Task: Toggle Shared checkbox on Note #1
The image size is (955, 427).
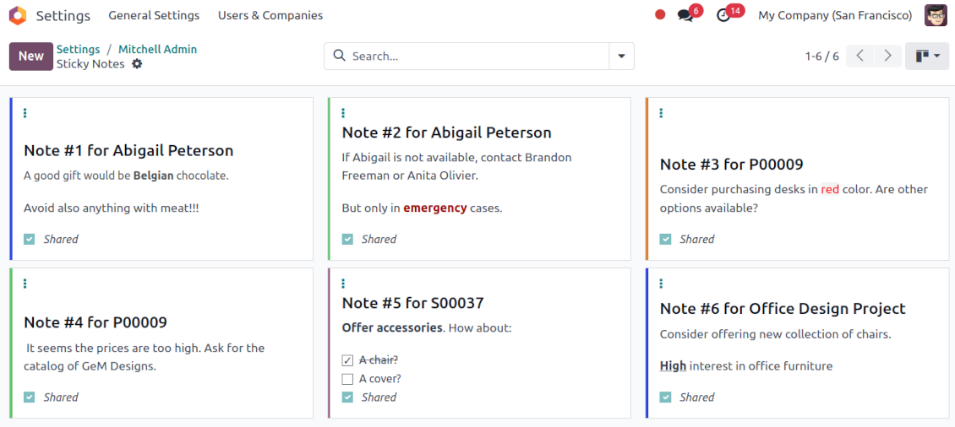Action: (x=30, y=239)
